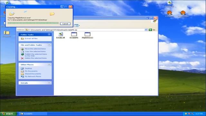Click the red X delete icon
This screenshot has width=206, height=116.
point(22,58)
